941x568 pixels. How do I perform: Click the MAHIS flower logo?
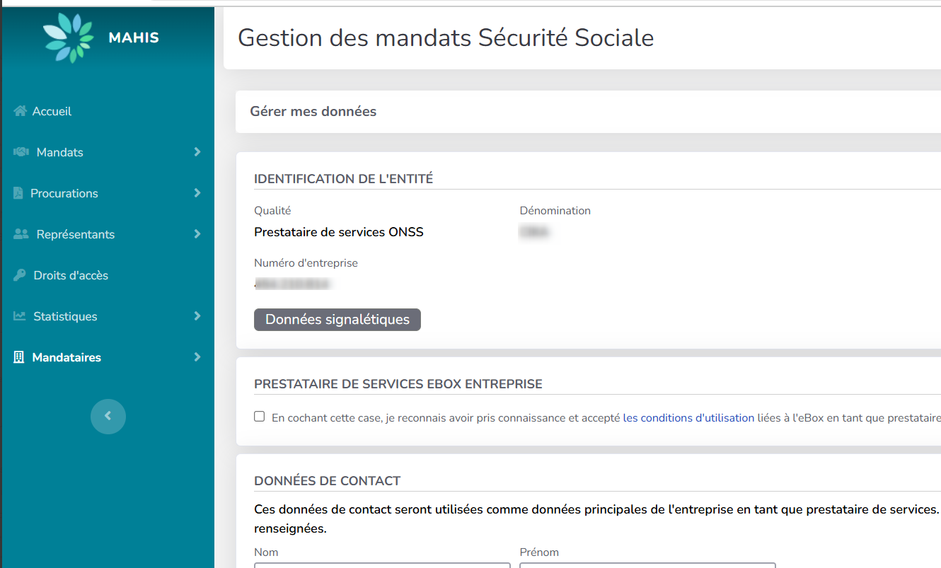68,38
